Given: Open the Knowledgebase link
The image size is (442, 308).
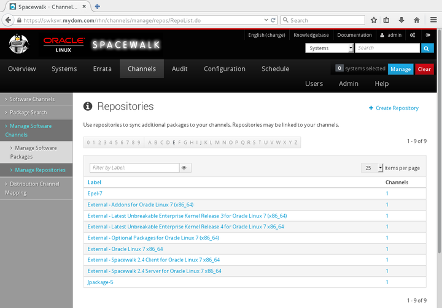Looking at the screenshot, I should [311, 35].
